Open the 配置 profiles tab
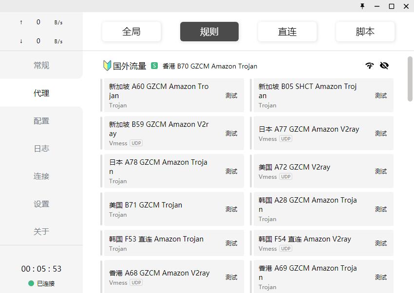 tap(41, 121)
